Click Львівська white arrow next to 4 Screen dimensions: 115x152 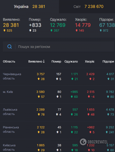[x=57, y=115]
